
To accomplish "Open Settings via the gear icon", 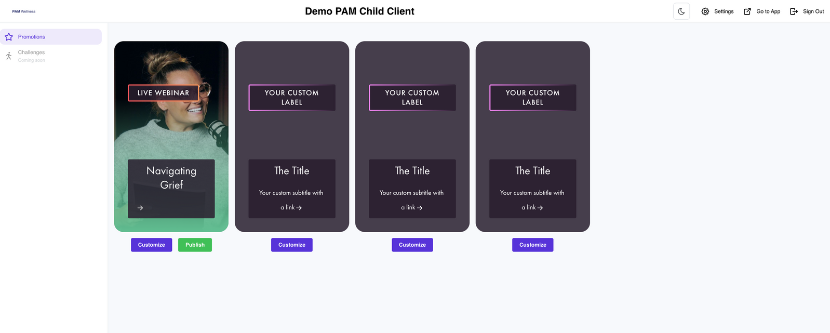I will [x=705, y=11].
